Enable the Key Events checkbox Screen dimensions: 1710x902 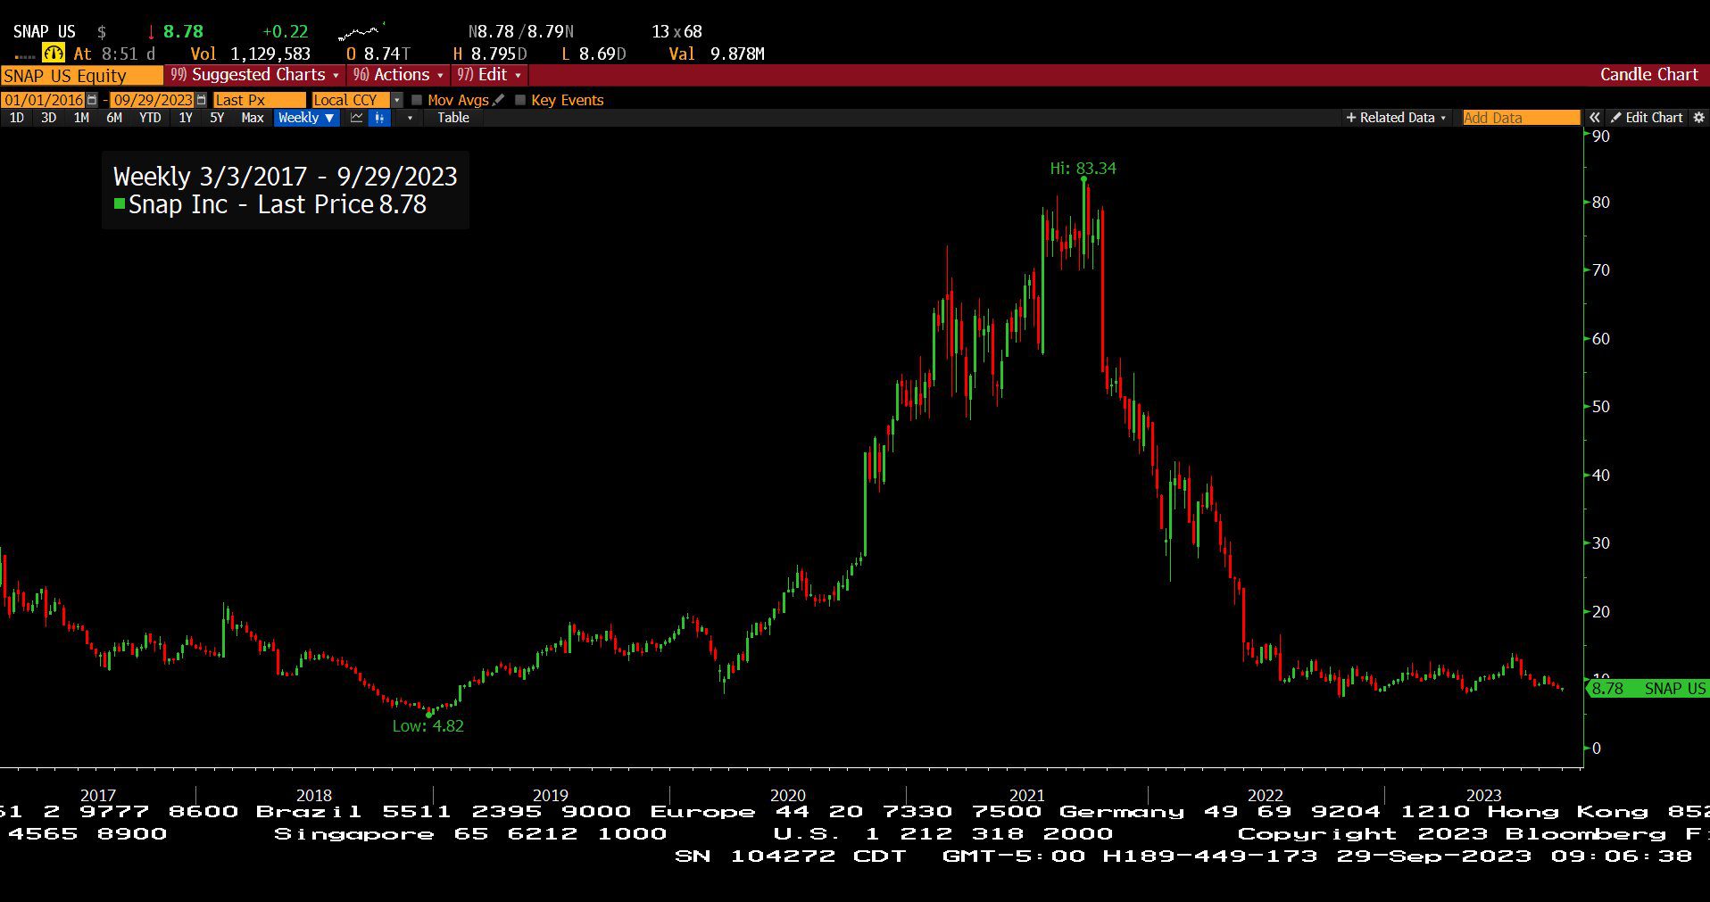[x=520, y=100]
